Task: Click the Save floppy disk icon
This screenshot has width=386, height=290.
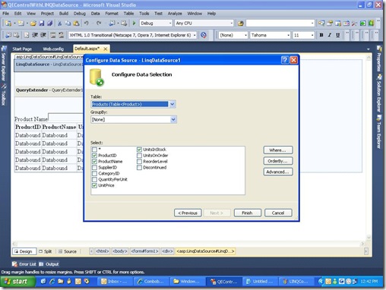Action: [42, 24]
